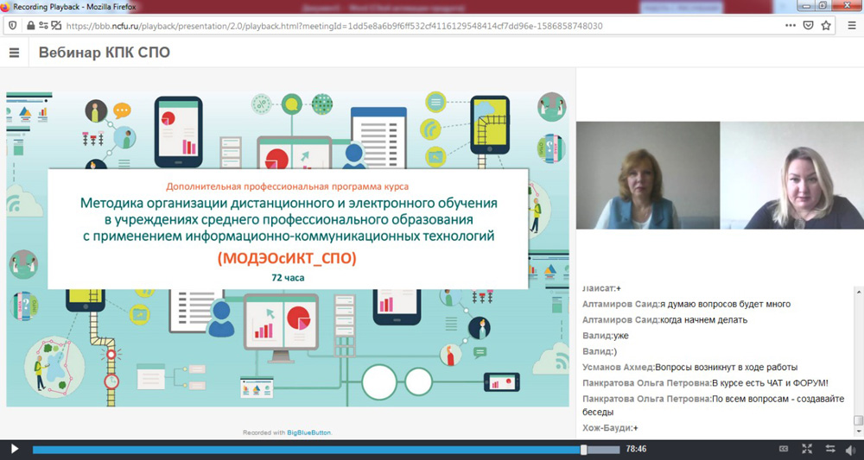Select the left webcam video of the presenter
The height and width of the screenshot is (460, 864).
coord(648,175)
